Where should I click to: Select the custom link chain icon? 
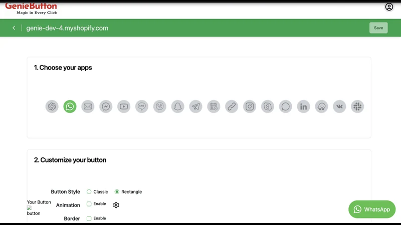[232, 106]
